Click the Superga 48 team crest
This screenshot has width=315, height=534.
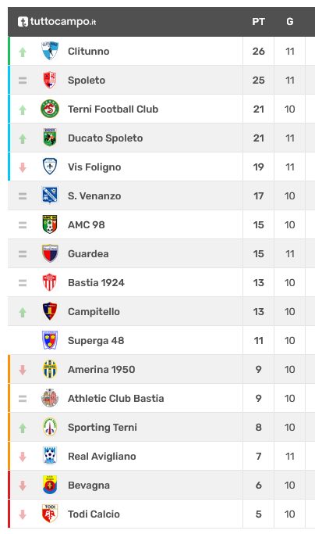tap(50, 340)
